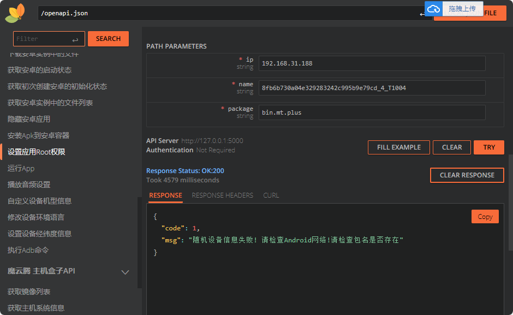The image size is (513, 315).
Task: Copy the response JSON with Copy button
Action: tap(485, 217)
